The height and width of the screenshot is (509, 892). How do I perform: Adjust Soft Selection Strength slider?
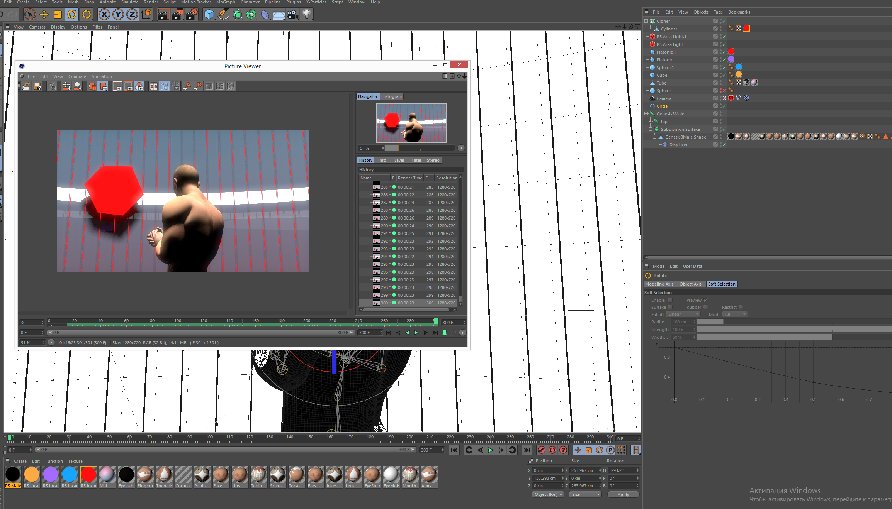794,330
